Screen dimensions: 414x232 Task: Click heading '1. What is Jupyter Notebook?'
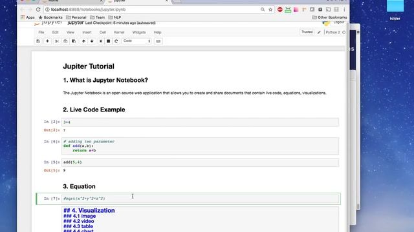pyautogui.click(x=105, y=80)
